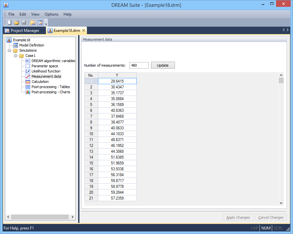
Task: Click the Cancel Changes button
Action: pyautogui.click(x=271, y=217)
